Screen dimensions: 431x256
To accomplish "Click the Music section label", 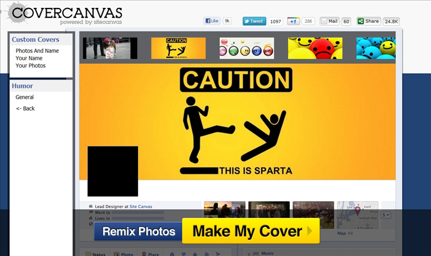I will [267, 254].
